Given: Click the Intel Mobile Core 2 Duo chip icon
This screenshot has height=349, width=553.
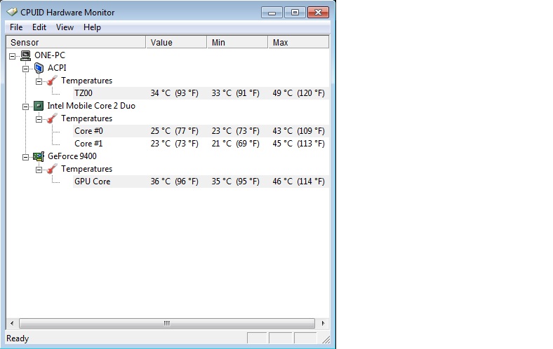Looking at the screenshot, I should click(39, 106).
